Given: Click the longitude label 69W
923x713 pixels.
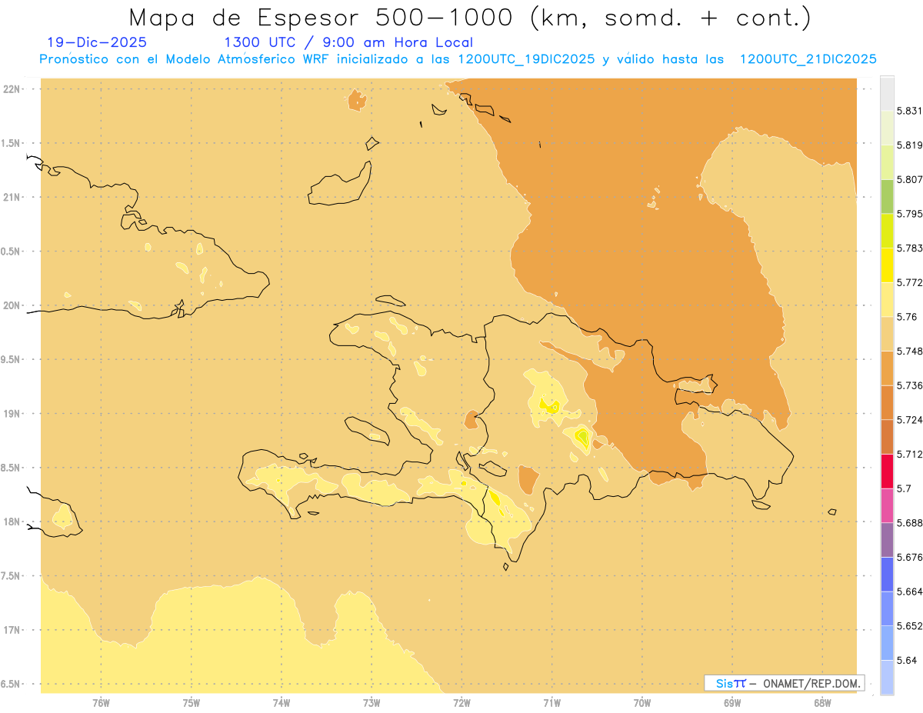Looking at the screenshot, I should click(732, 702).
